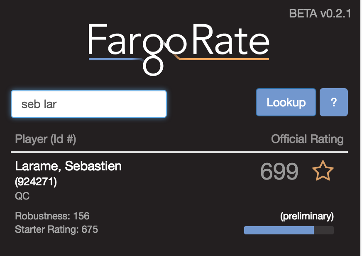362x256 pixels.
Task: Click the Player (Id #) column header
Action: tap(46, 139)
